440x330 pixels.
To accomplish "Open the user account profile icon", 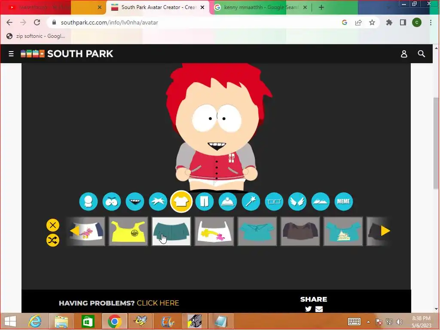I will tap(404, 54).
